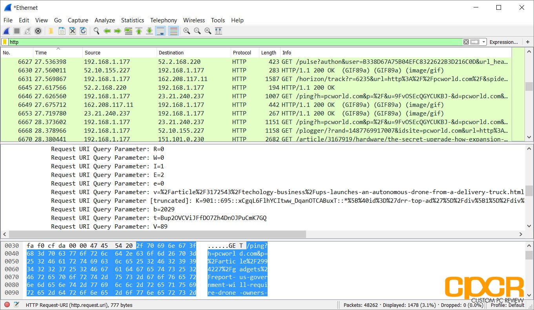Screen dimensions: 534x310
Task: Close the current capture file
Action: coord(73,31)
